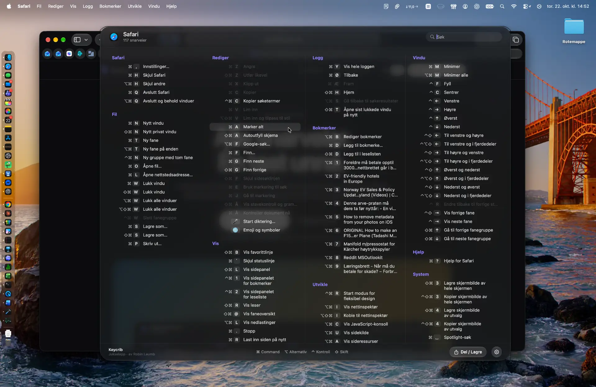Select the Marker alt shortcut row

pos(255,127)
